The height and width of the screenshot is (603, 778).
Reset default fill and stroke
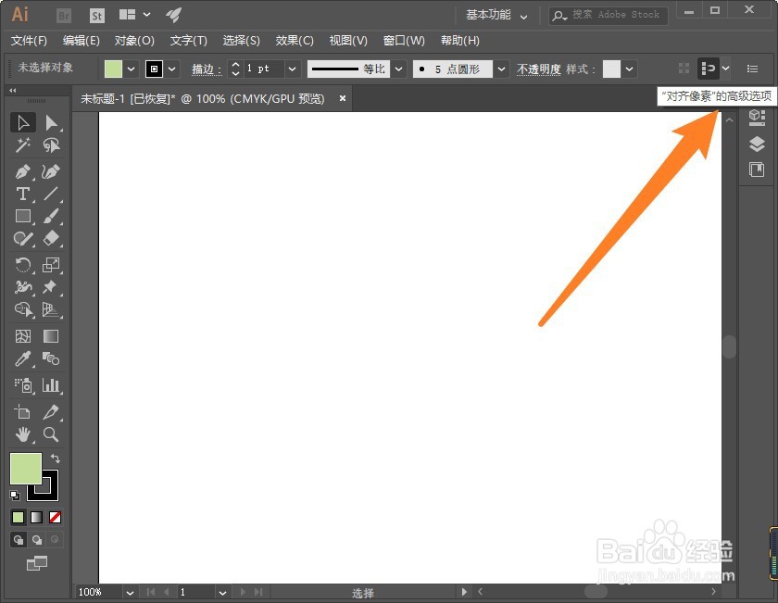coord(15,496)
